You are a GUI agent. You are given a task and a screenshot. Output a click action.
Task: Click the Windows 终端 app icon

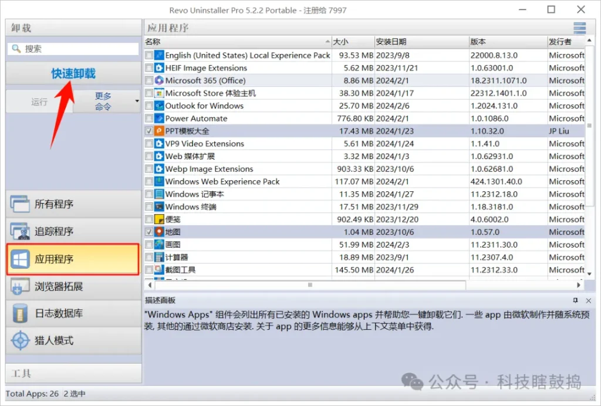158,207
